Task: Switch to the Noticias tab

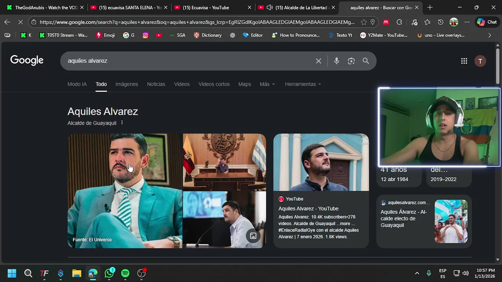Action: pos(156,84)
